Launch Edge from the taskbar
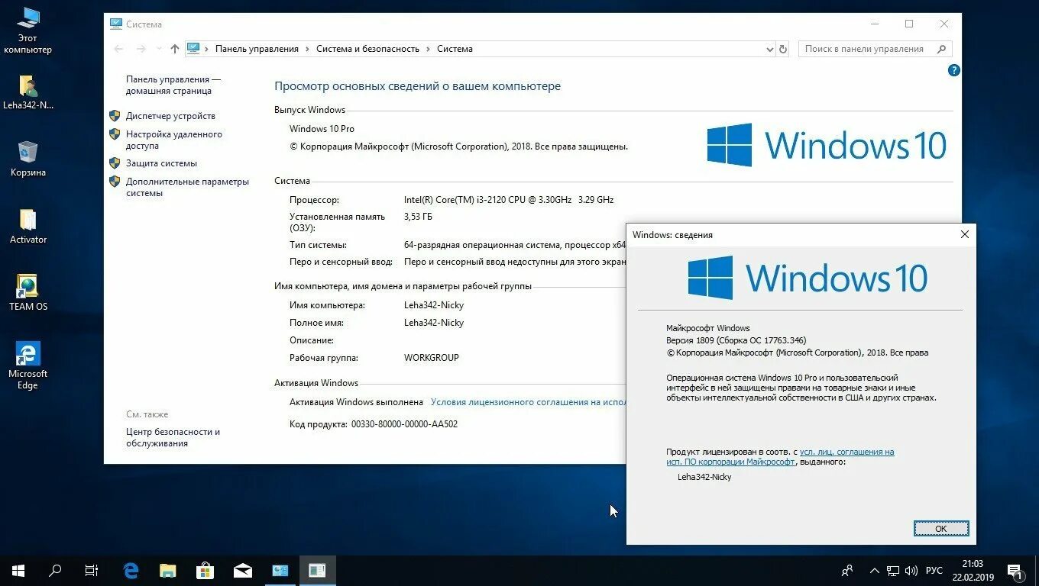The image size is (1039, 586). click(131, 570)
